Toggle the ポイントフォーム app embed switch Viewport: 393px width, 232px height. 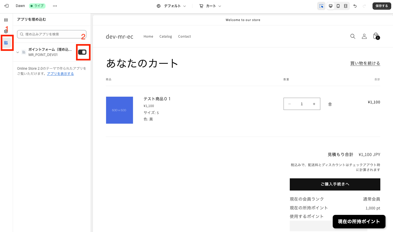(x=82, y=52)
